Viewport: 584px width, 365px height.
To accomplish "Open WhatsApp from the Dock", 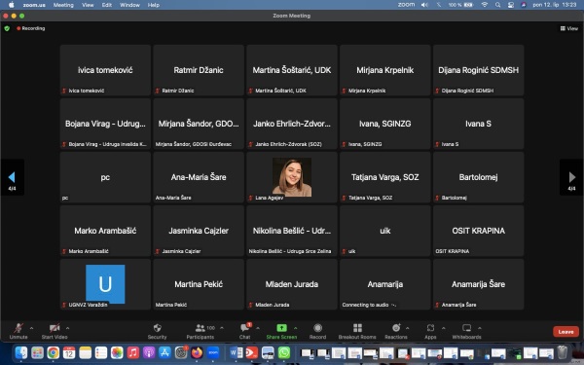I will coord(284,352).
